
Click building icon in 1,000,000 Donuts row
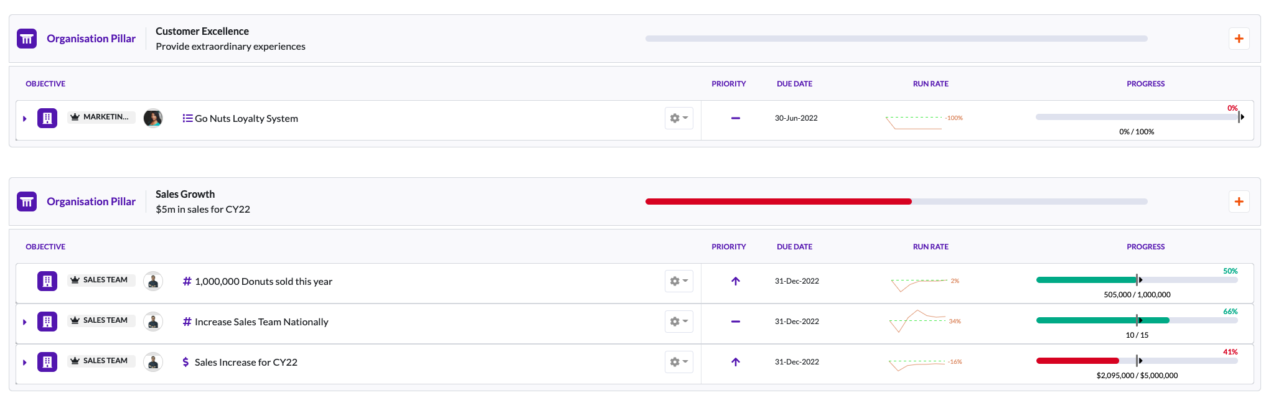pyautogui.click(x=47, y=281)
